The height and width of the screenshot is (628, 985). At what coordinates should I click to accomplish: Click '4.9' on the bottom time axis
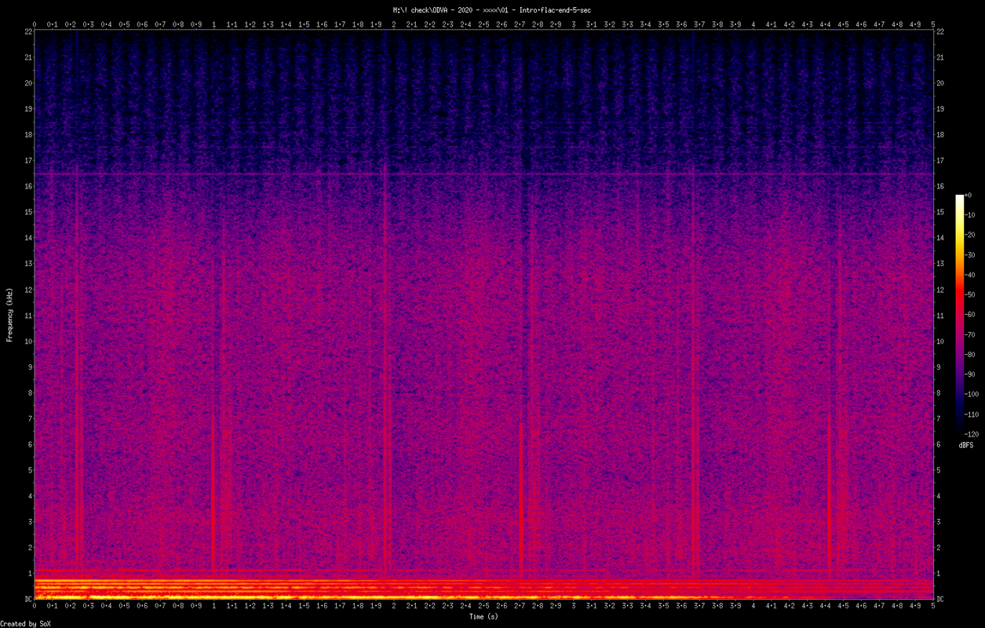click(915, 606)
